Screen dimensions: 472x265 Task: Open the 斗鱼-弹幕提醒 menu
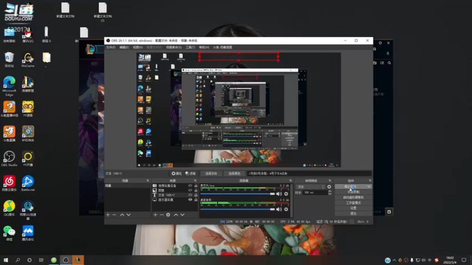[222, 47]
